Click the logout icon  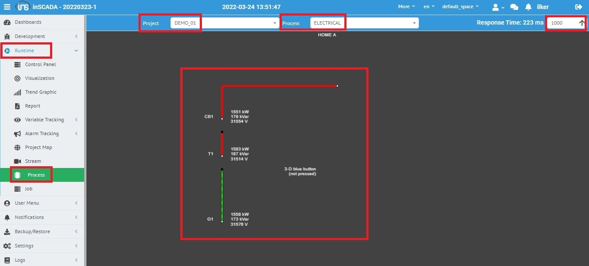coord(579,7)
